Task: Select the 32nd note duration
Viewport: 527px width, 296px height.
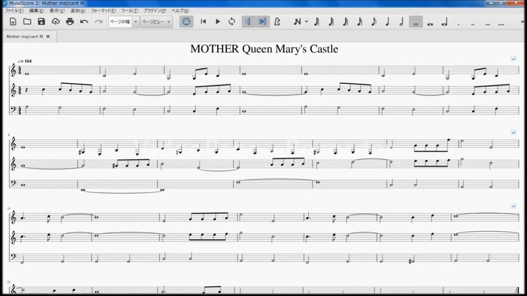Action: click(345, 22)
